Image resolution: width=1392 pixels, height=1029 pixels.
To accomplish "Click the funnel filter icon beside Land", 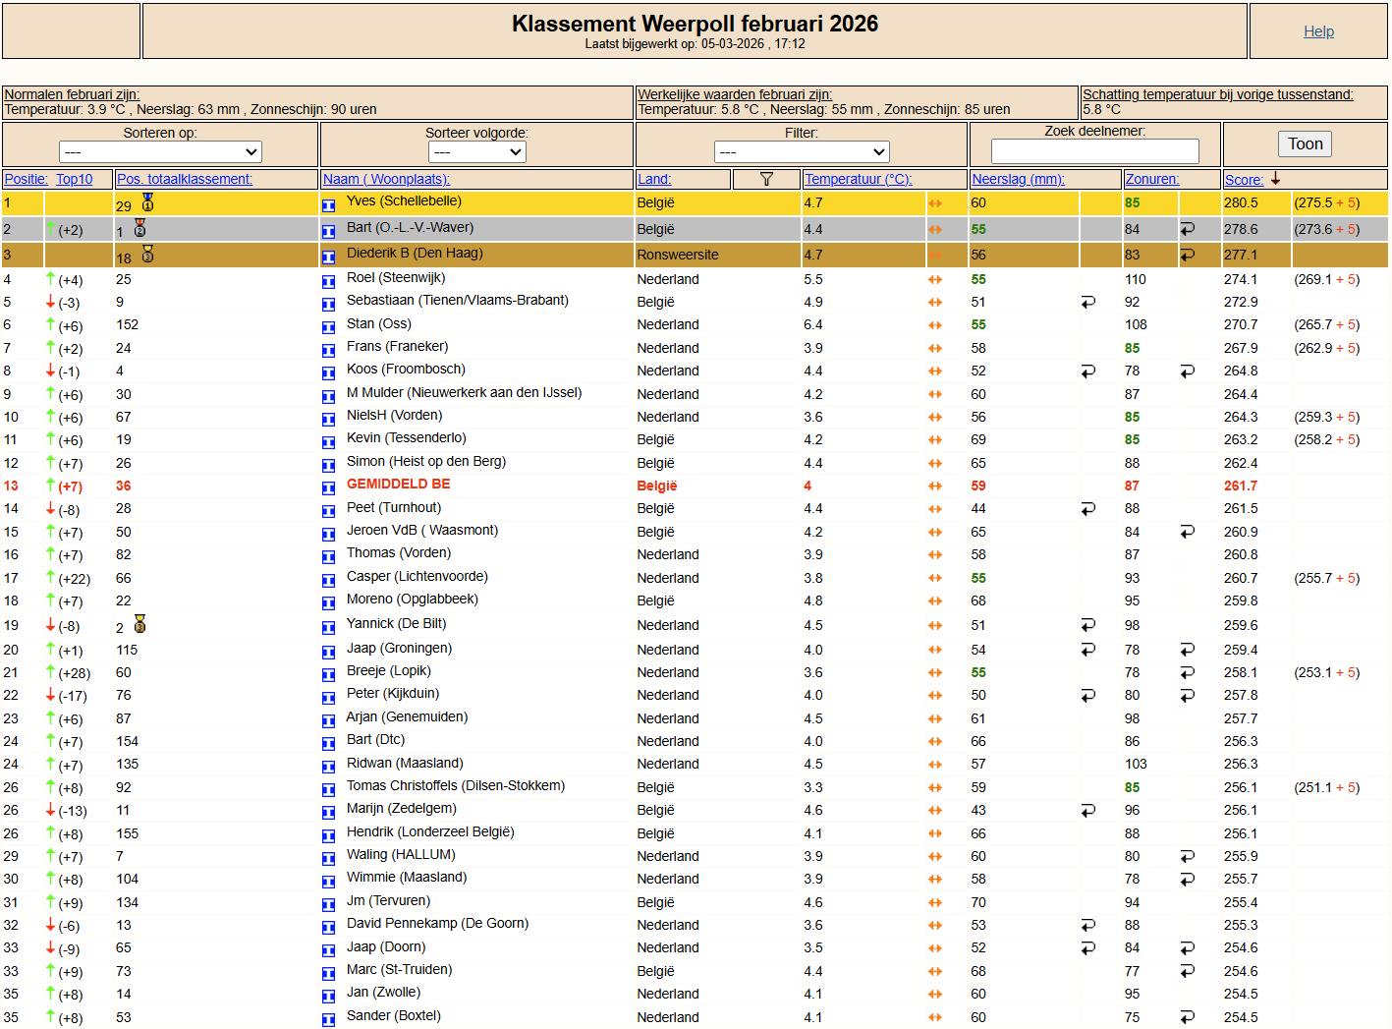I will (x=766, y=179).
